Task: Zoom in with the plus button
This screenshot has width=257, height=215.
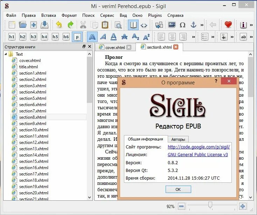Action: tap(243, 206)
